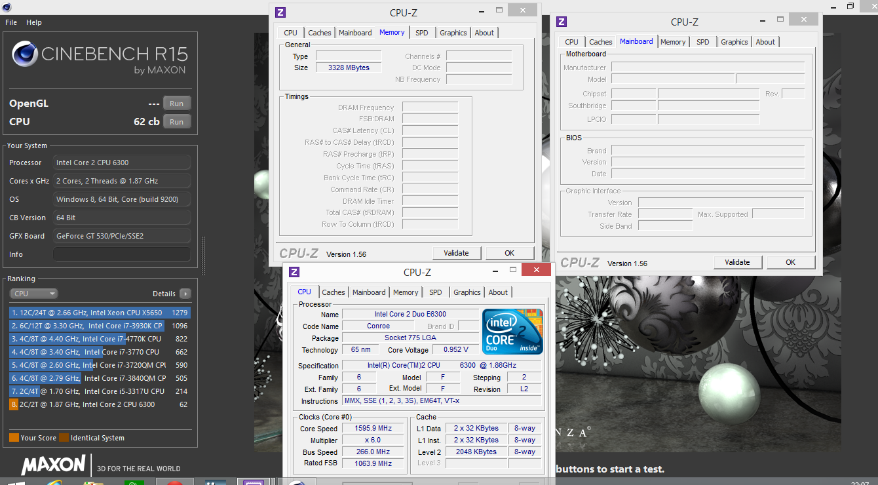Click the Multiplier value x 6.0
Screen dimensions: 878x485
pos(372,440)
